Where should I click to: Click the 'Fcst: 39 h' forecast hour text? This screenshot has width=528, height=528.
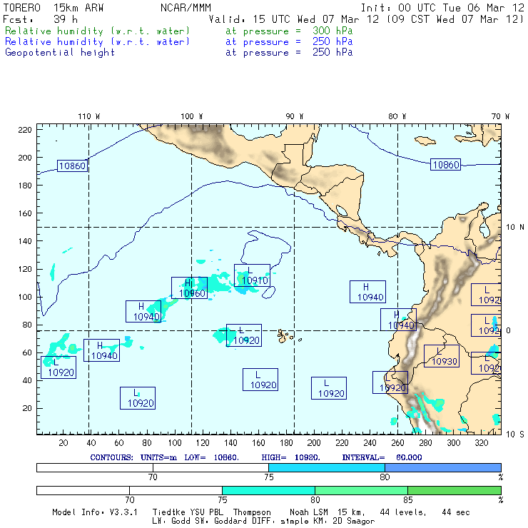40,19
